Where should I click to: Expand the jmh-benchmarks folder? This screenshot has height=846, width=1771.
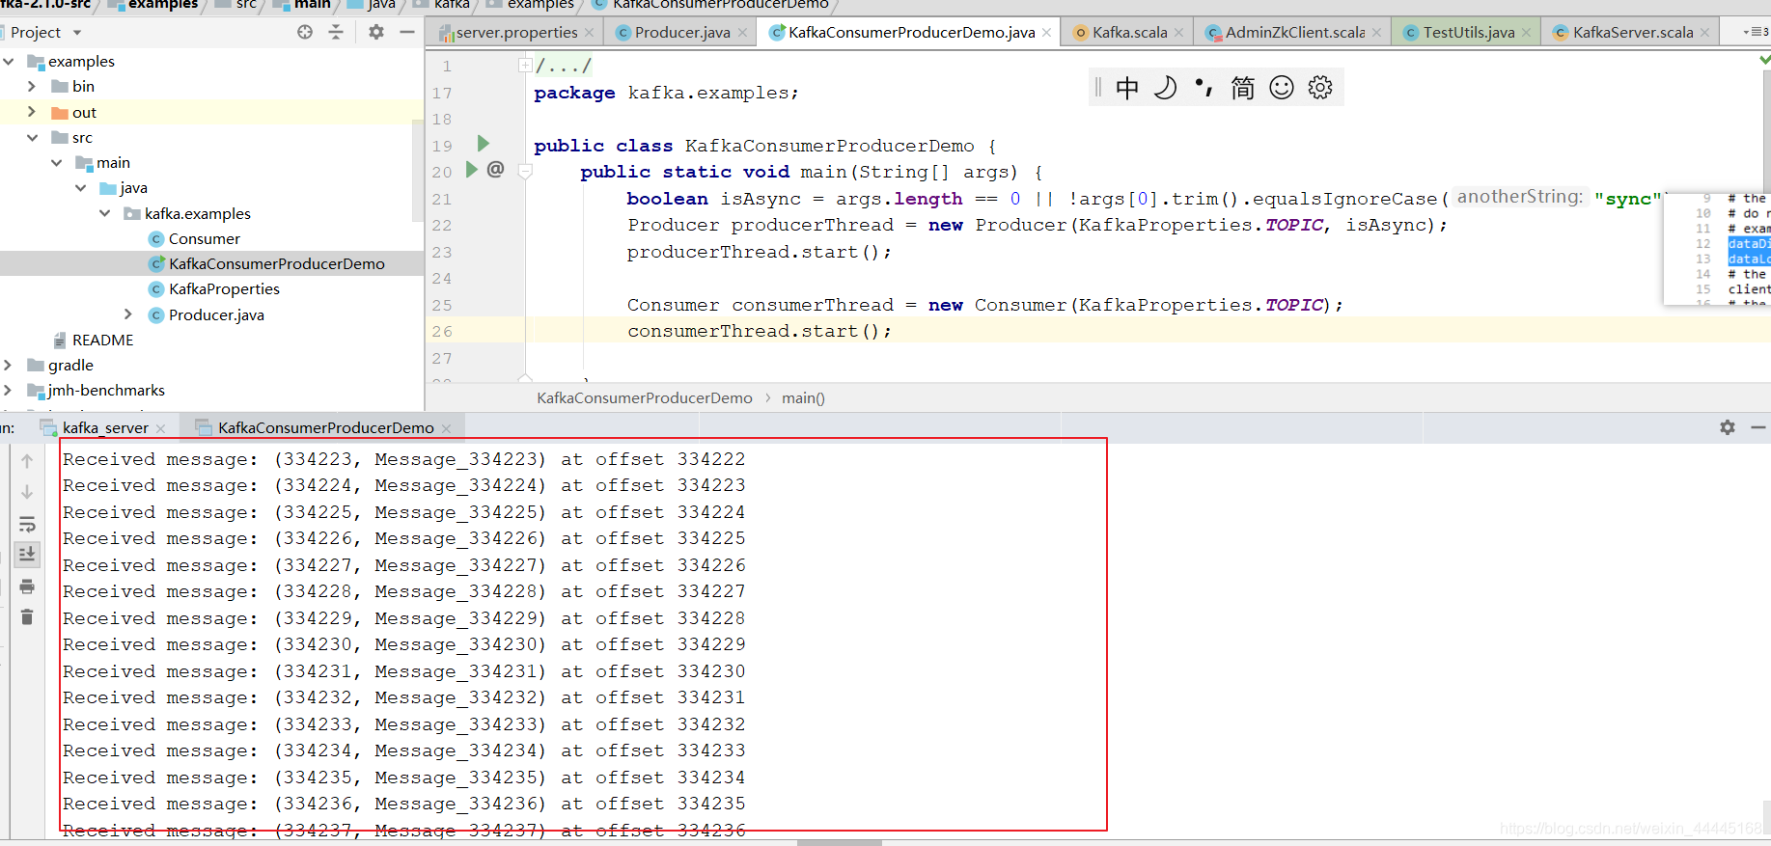(x=9, y=390)
